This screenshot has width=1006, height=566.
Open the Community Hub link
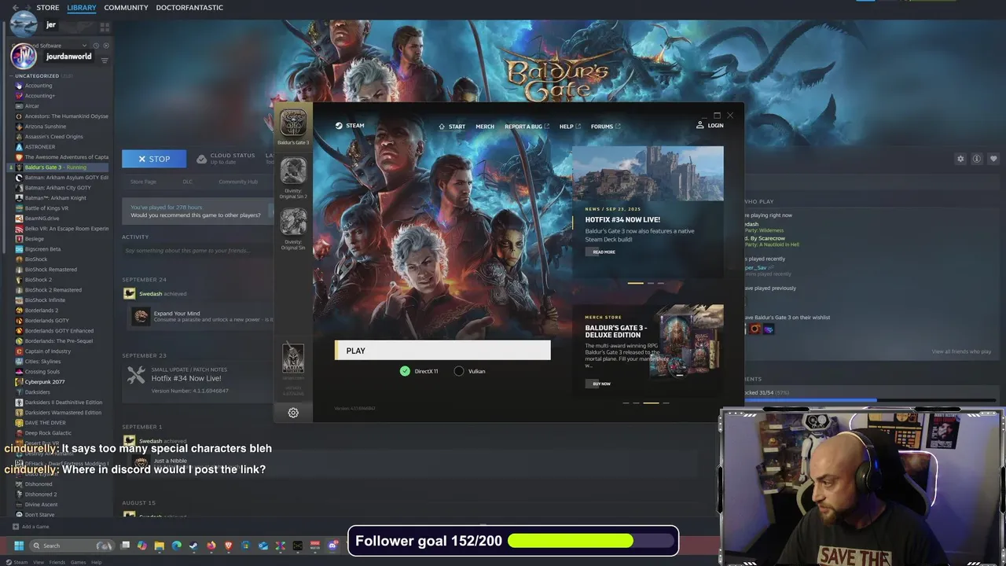click(238, 182)
